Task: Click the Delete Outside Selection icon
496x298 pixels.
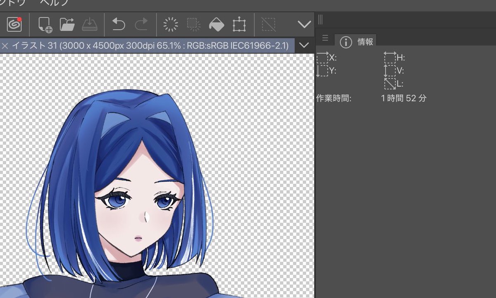Action: (x=193, y=24)
